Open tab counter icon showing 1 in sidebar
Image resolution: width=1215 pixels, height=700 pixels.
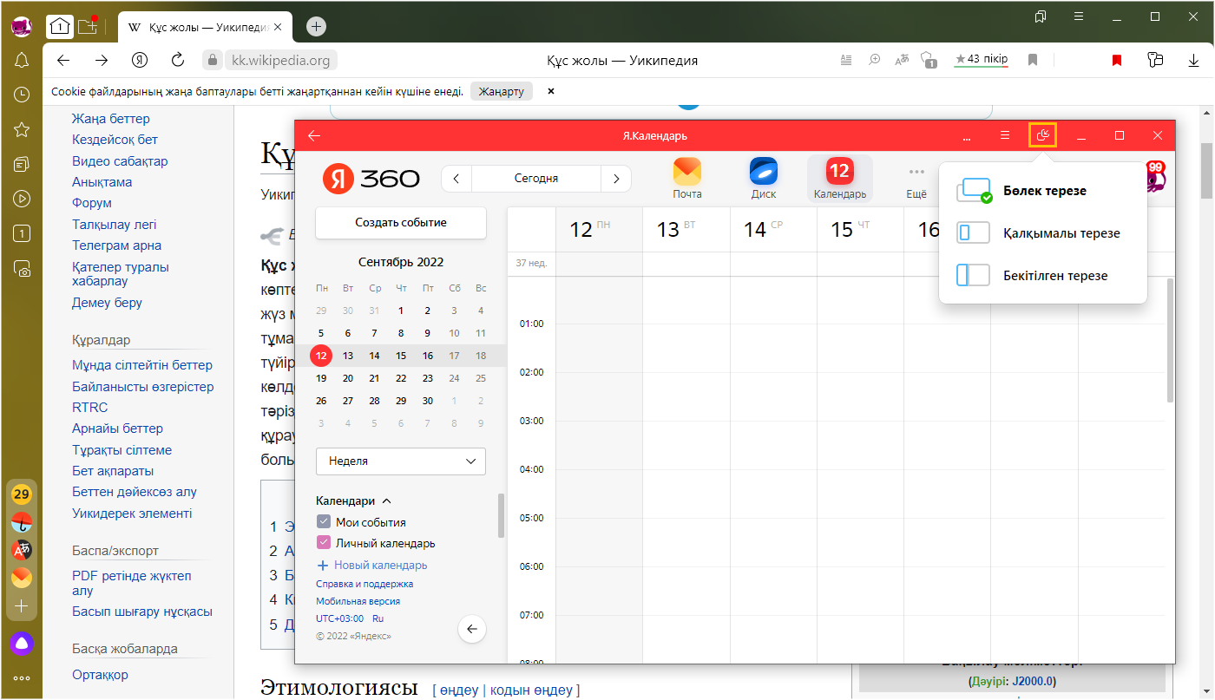click(x=22, y=233)
